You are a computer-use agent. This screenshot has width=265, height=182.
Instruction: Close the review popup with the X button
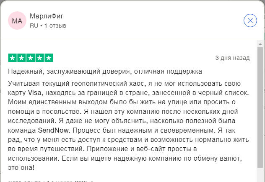(250, 21)
